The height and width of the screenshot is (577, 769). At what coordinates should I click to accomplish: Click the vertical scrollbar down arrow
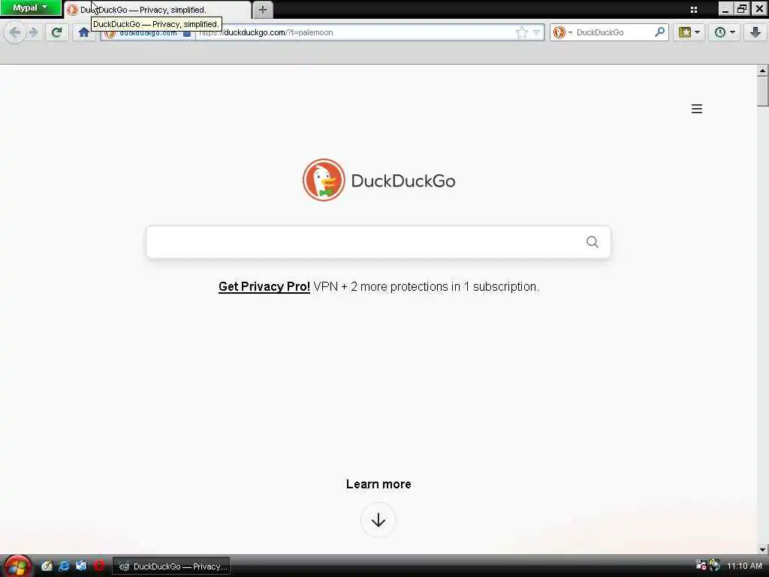[763, 549]
